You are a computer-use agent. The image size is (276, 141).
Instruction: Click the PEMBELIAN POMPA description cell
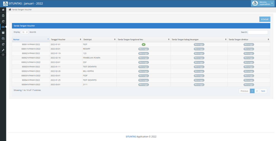[x=99, y=58]
